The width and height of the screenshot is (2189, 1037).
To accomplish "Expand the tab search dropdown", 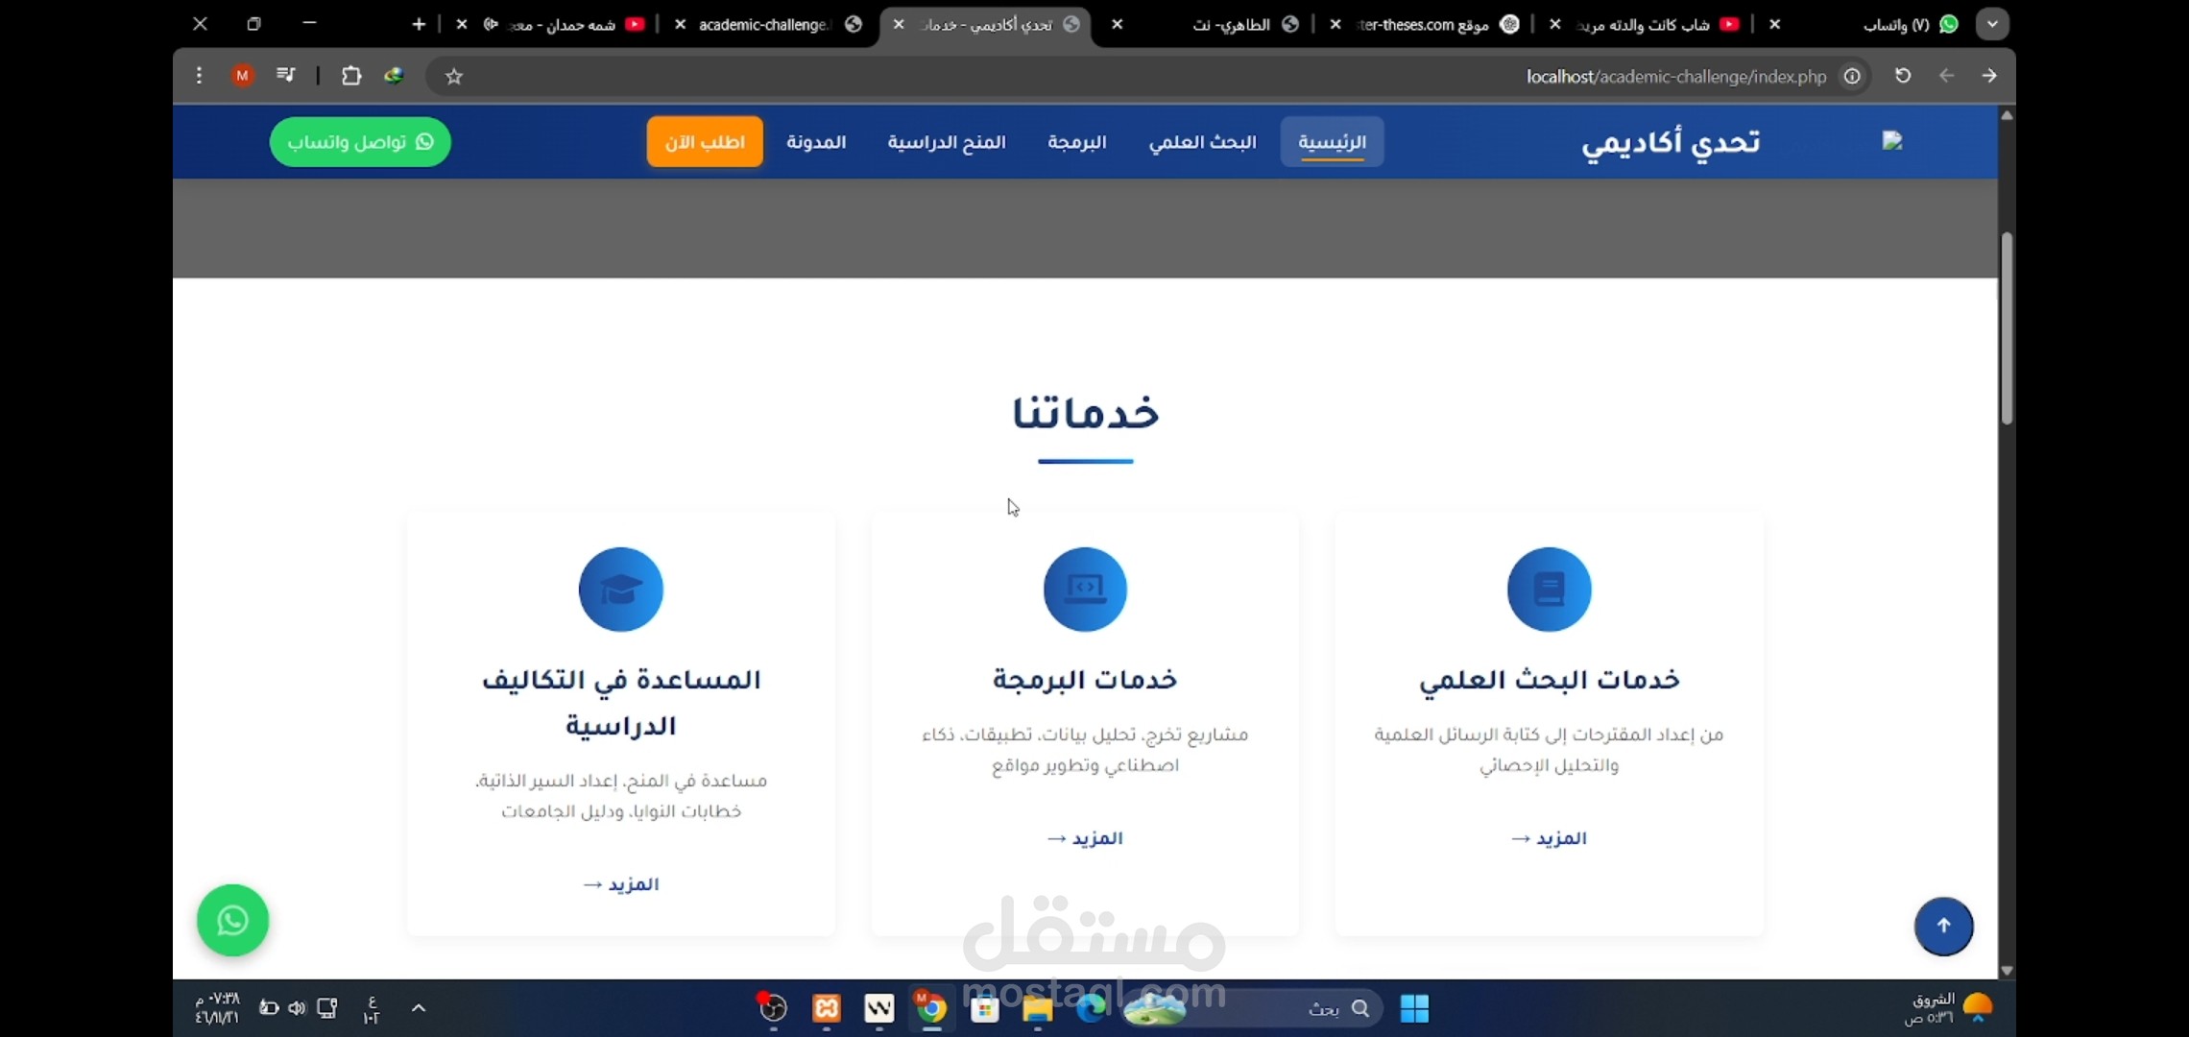I will pos(1992,24).
